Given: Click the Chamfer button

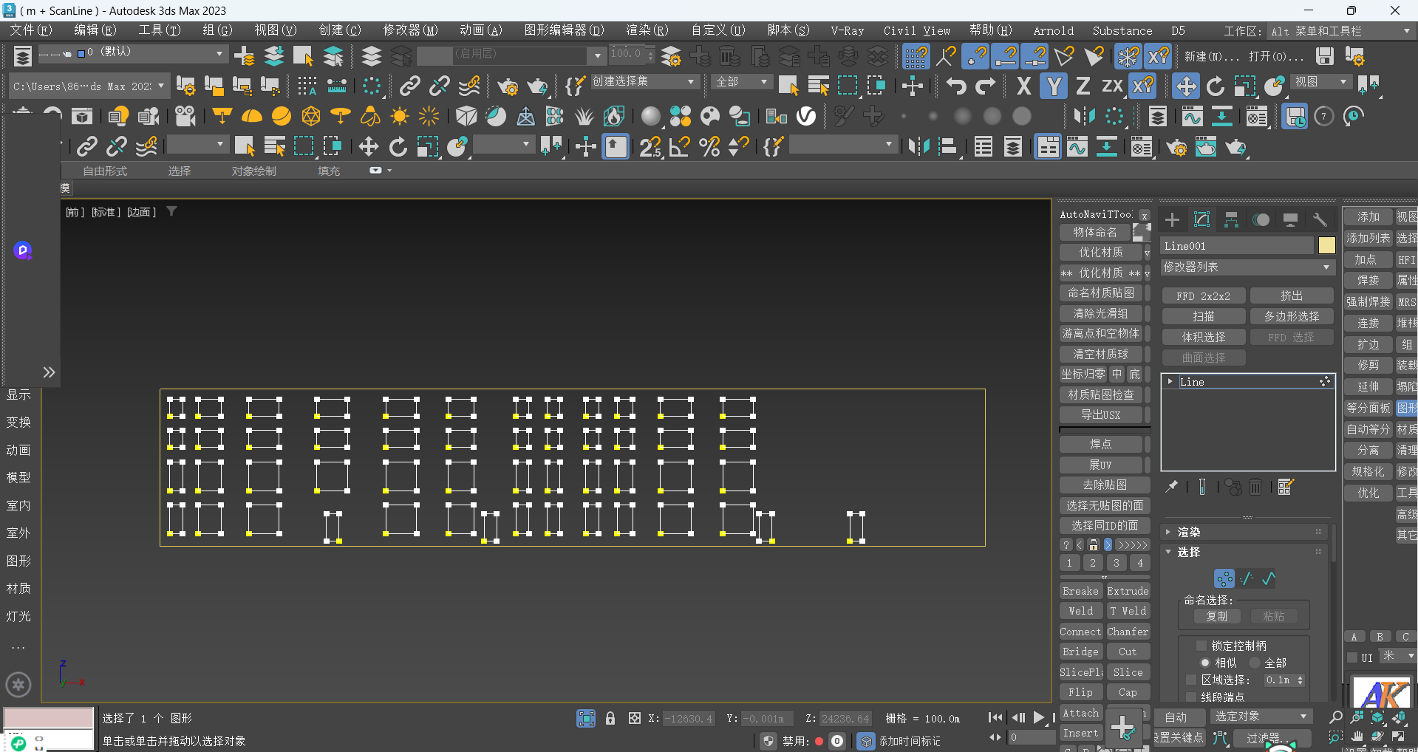Looking at the screenshot, I should [x=1128, y=632].
